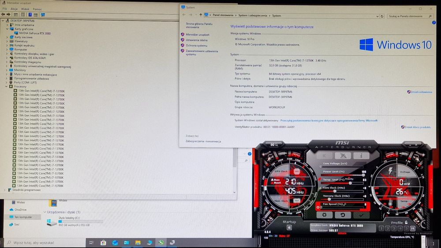This screenshot has height=248, width=441.
Task: Click the save profile floppy icon
Action: (x=413, y=229)
